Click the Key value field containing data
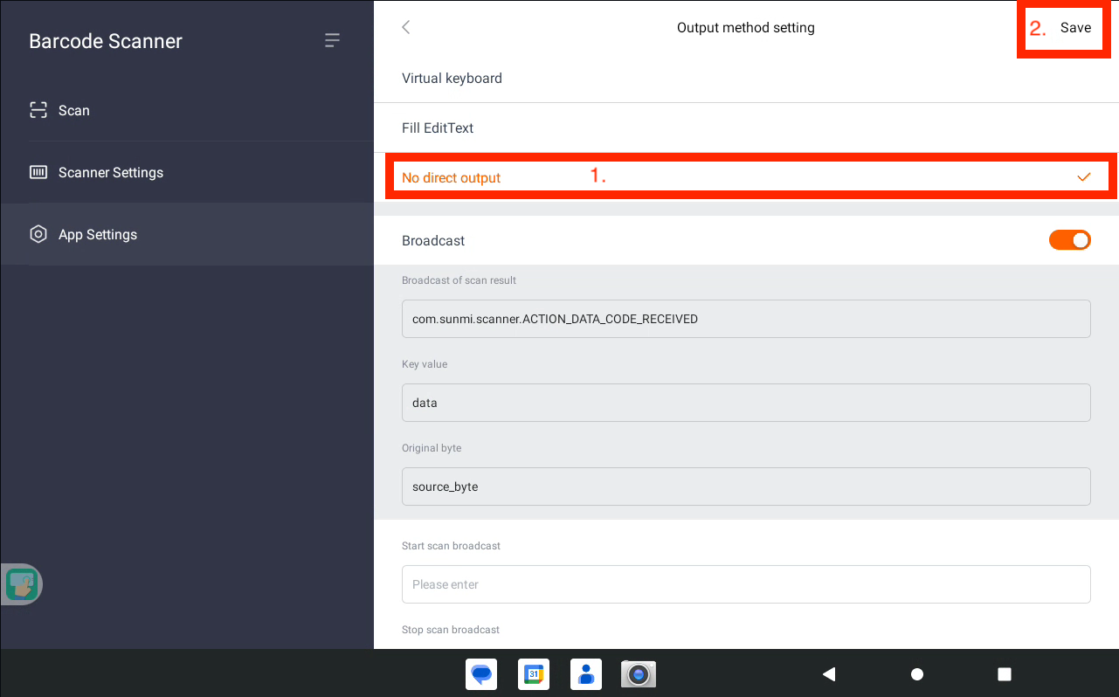 pos(746,403)
